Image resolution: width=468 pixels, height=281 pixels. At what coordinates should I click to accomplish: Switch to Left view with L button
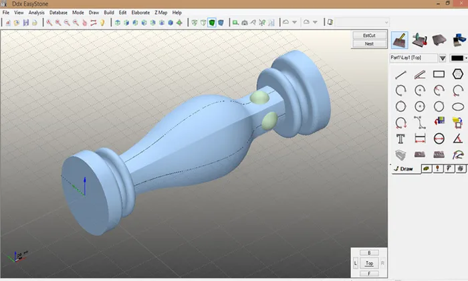pyautogui.click(x=355, y=263)
